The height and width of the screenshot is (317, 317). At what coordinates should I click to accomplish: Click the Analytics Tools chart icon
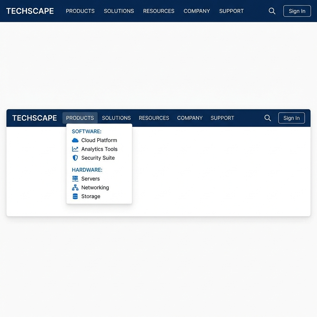tap(75, 149)
